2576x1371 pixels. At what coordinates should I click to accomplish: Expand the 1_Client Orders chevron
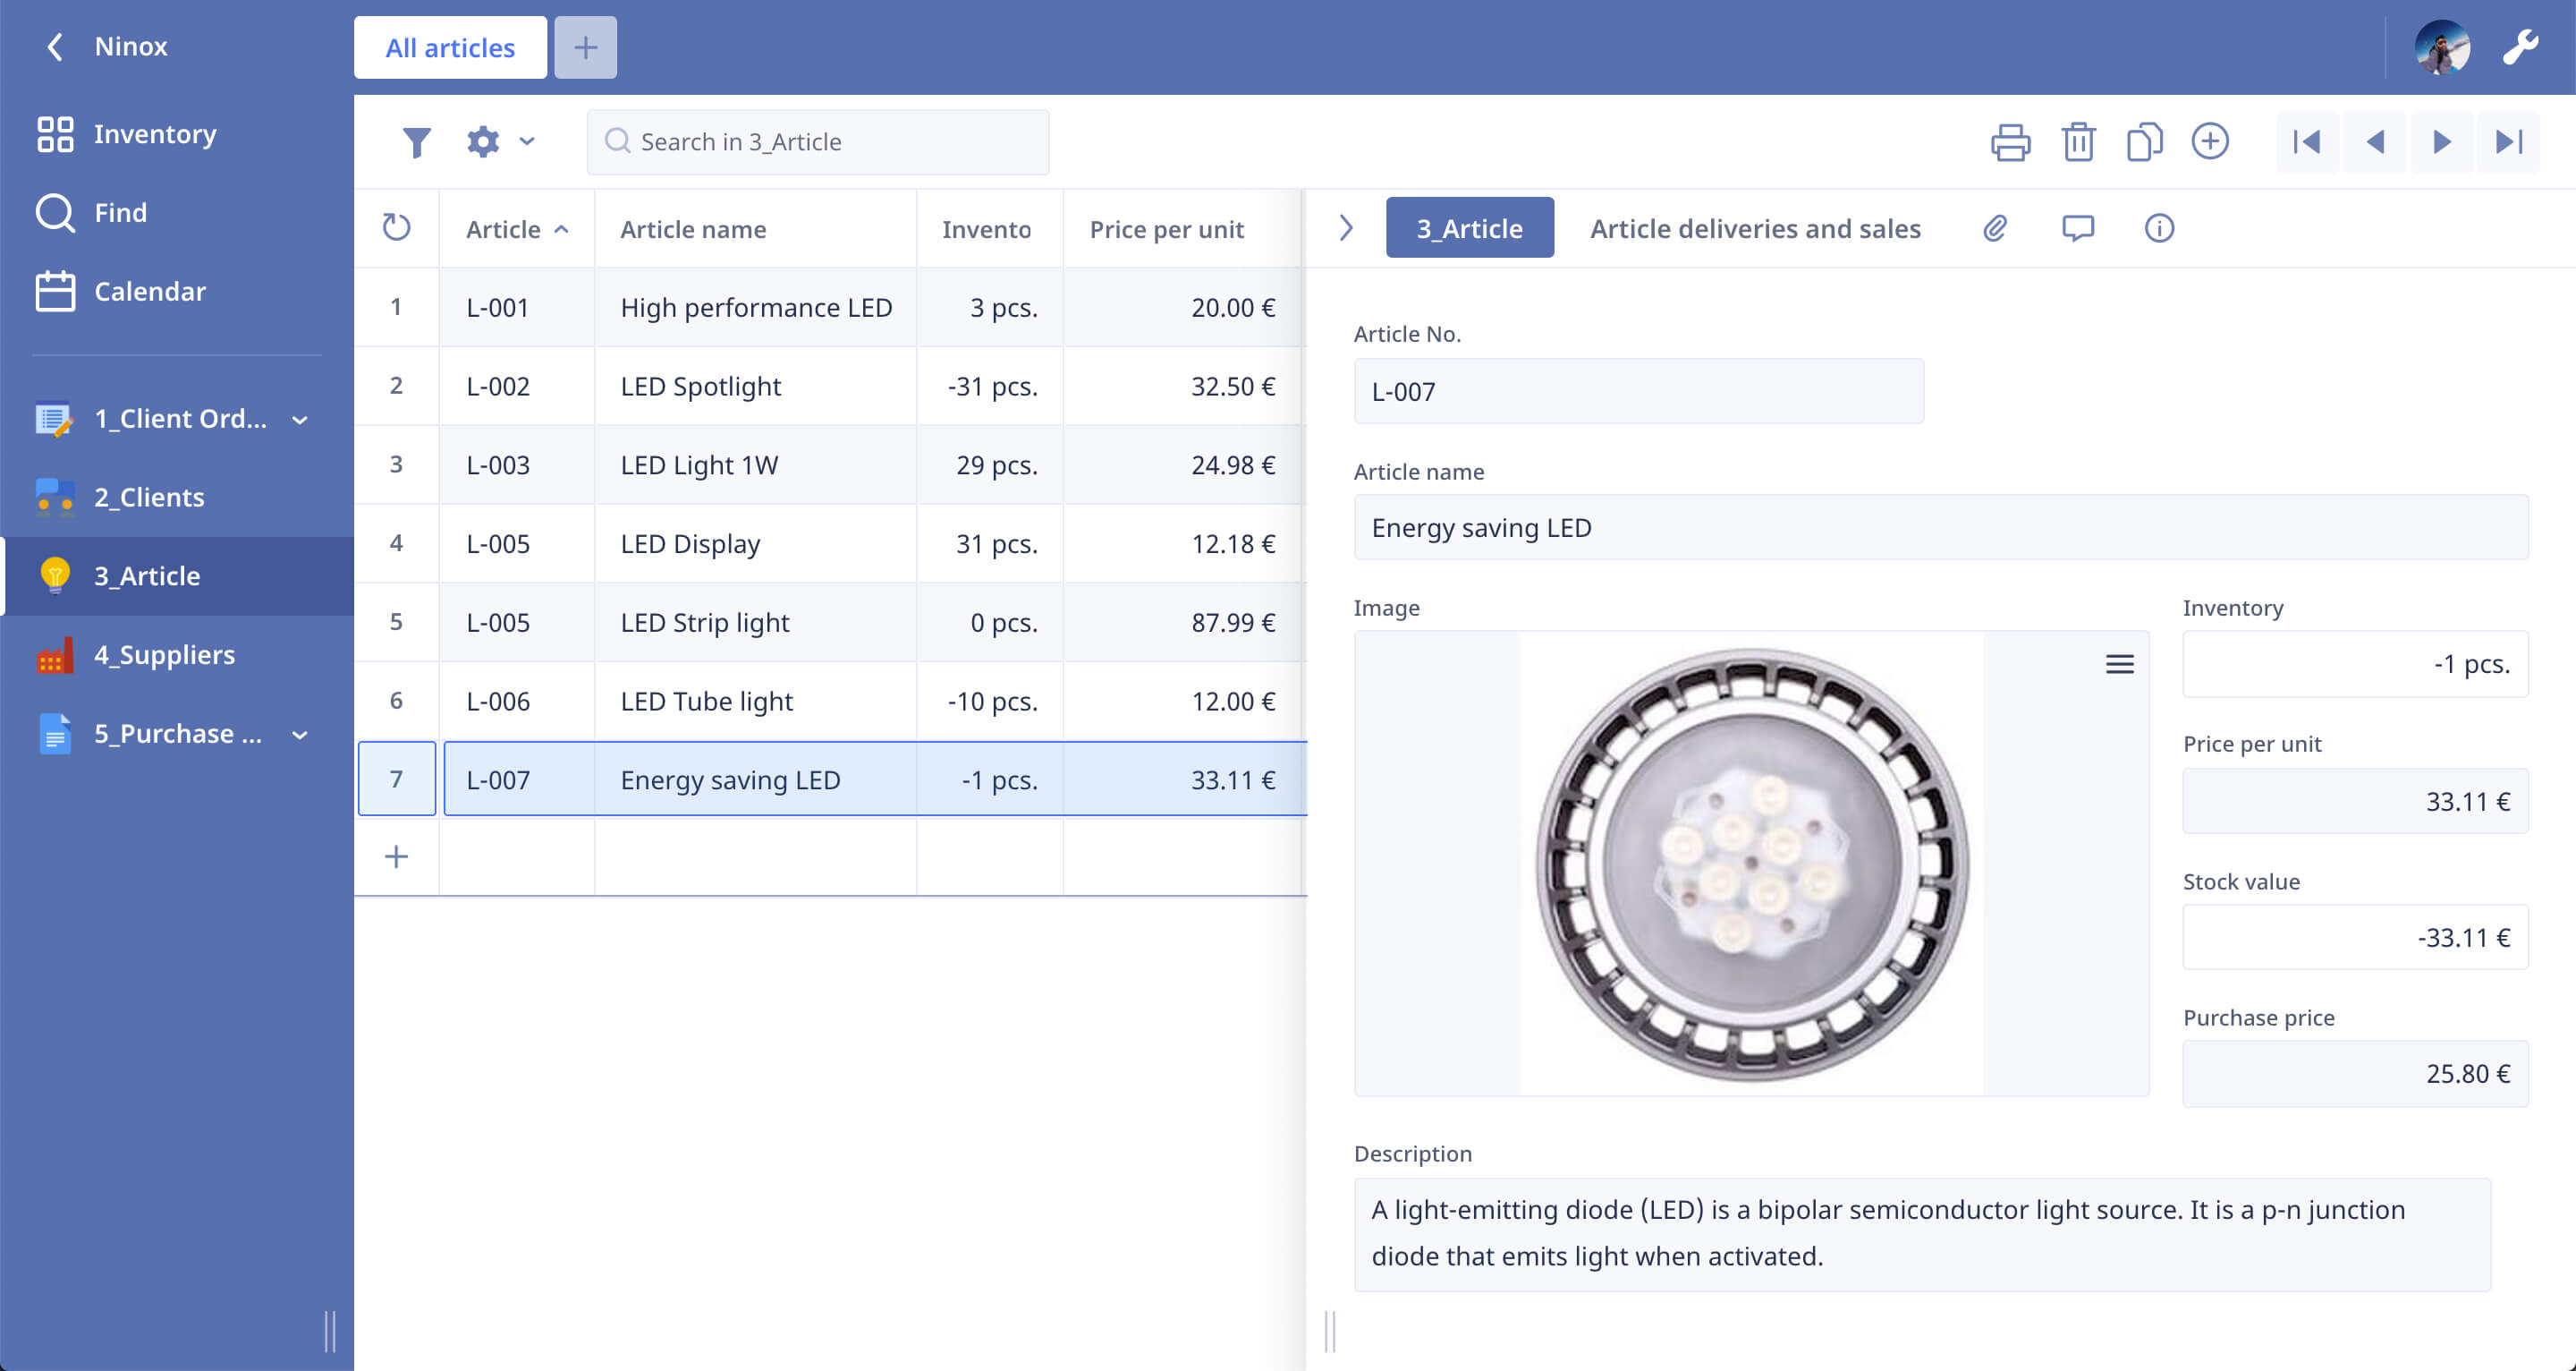(300, 421)
